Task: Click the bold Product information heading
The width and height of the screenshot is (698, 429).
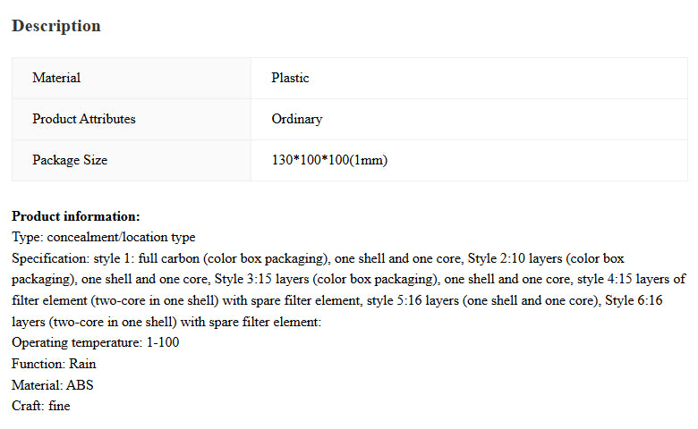Action: click(76, 216)
